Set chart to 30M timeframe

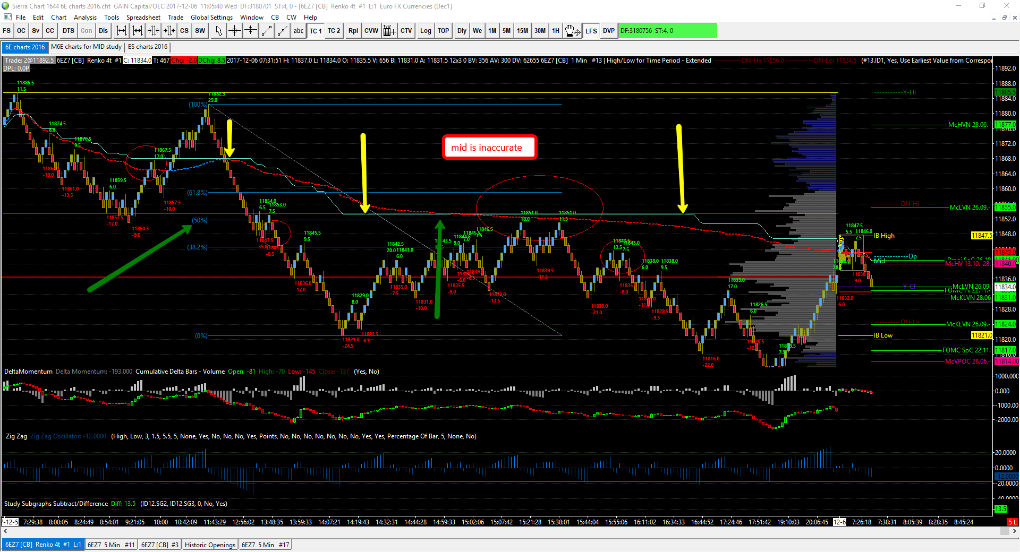(x=540, y=31)
